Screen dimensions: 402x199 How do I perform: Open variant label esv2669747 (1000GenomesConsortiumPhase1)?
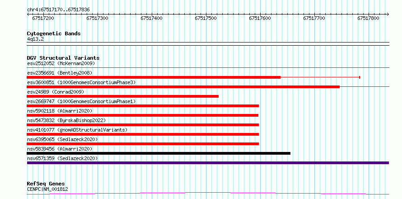point(81,101)
